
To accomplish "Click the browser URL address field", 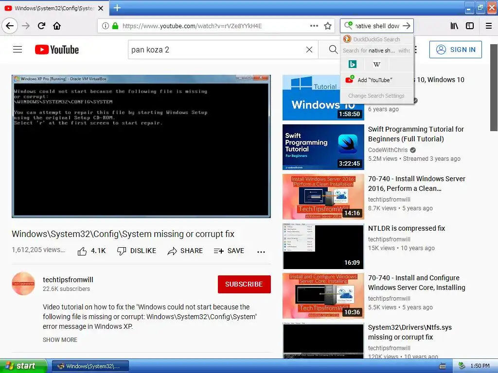I will click(x=192, y=26).
